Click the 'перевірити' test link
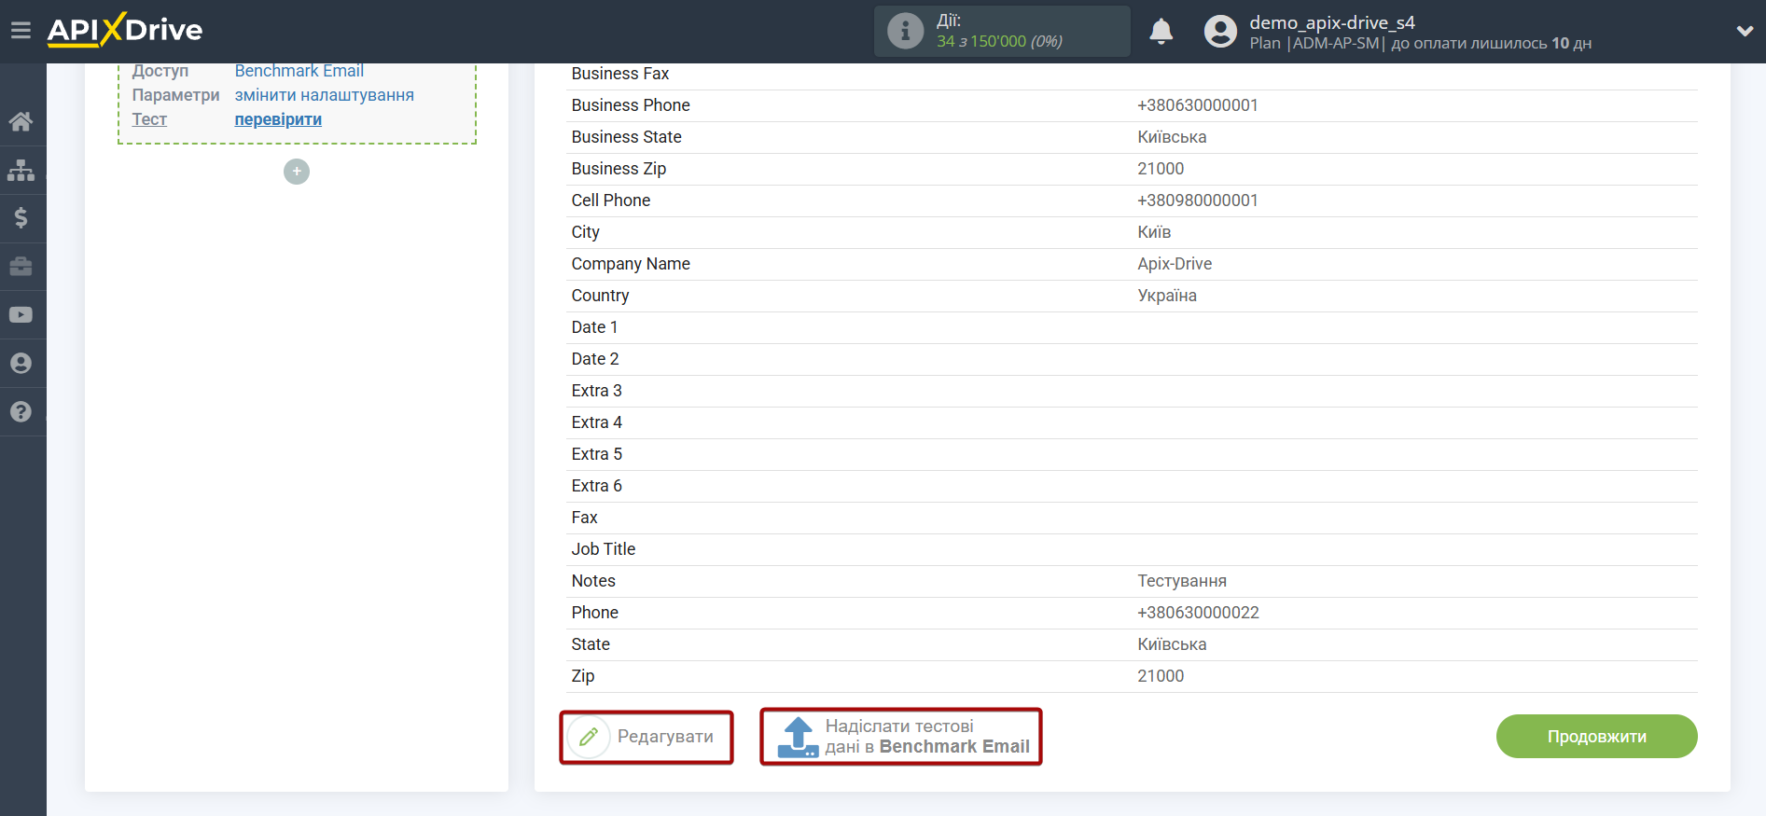Screen dimensions: 1766x816 coord(278,119)
